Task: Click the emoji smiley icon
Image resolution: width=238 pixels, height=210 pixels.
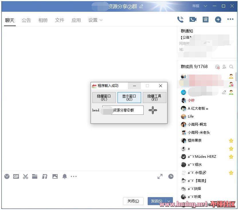Action: tap(7, 176)
